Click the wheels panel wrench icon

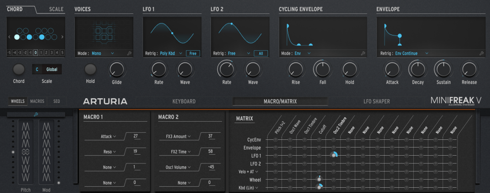pyautogui.click(x=35, y=114)
